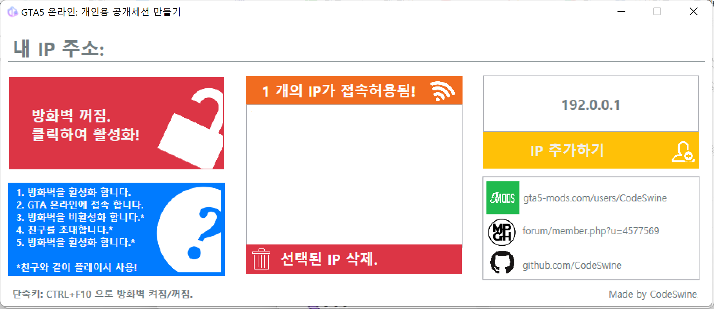Click inside the empty allowed IP list box
This screenshot has width=714, height=309.
tap(354, 175)
